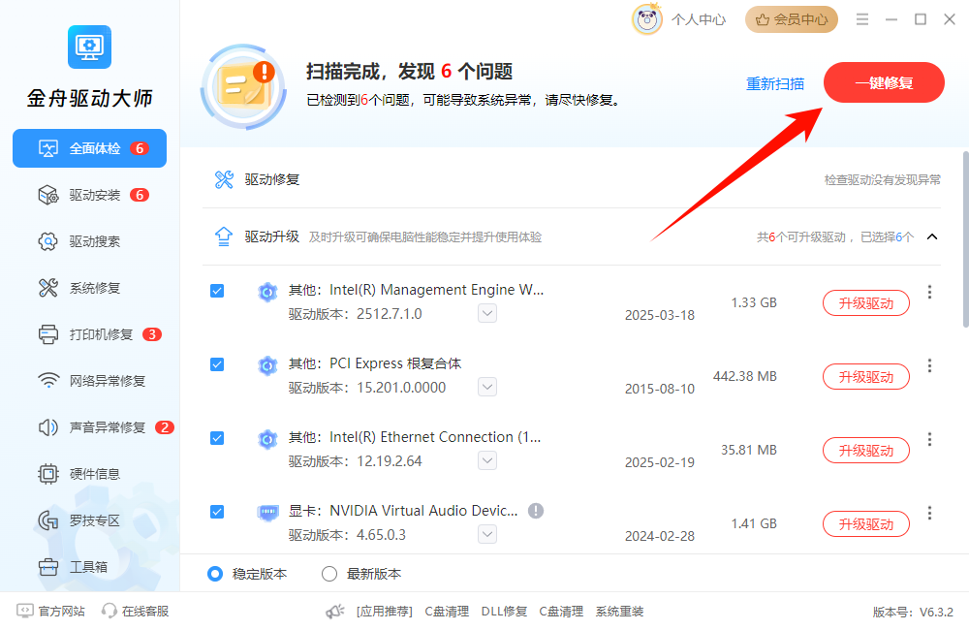The width and height of the screenshot is (969, 630).
Task: Open the 全面体检 section
Action: click(x=89, y=148)
